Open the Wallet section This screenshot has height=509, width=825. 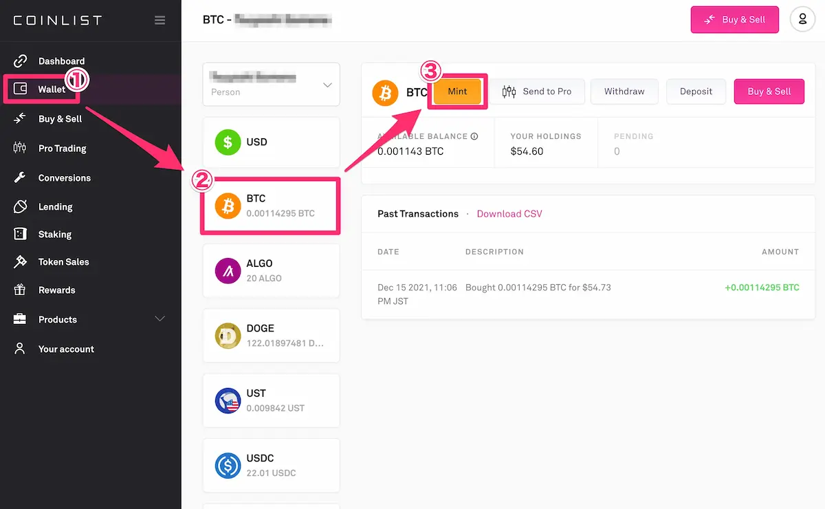point(52,89)
